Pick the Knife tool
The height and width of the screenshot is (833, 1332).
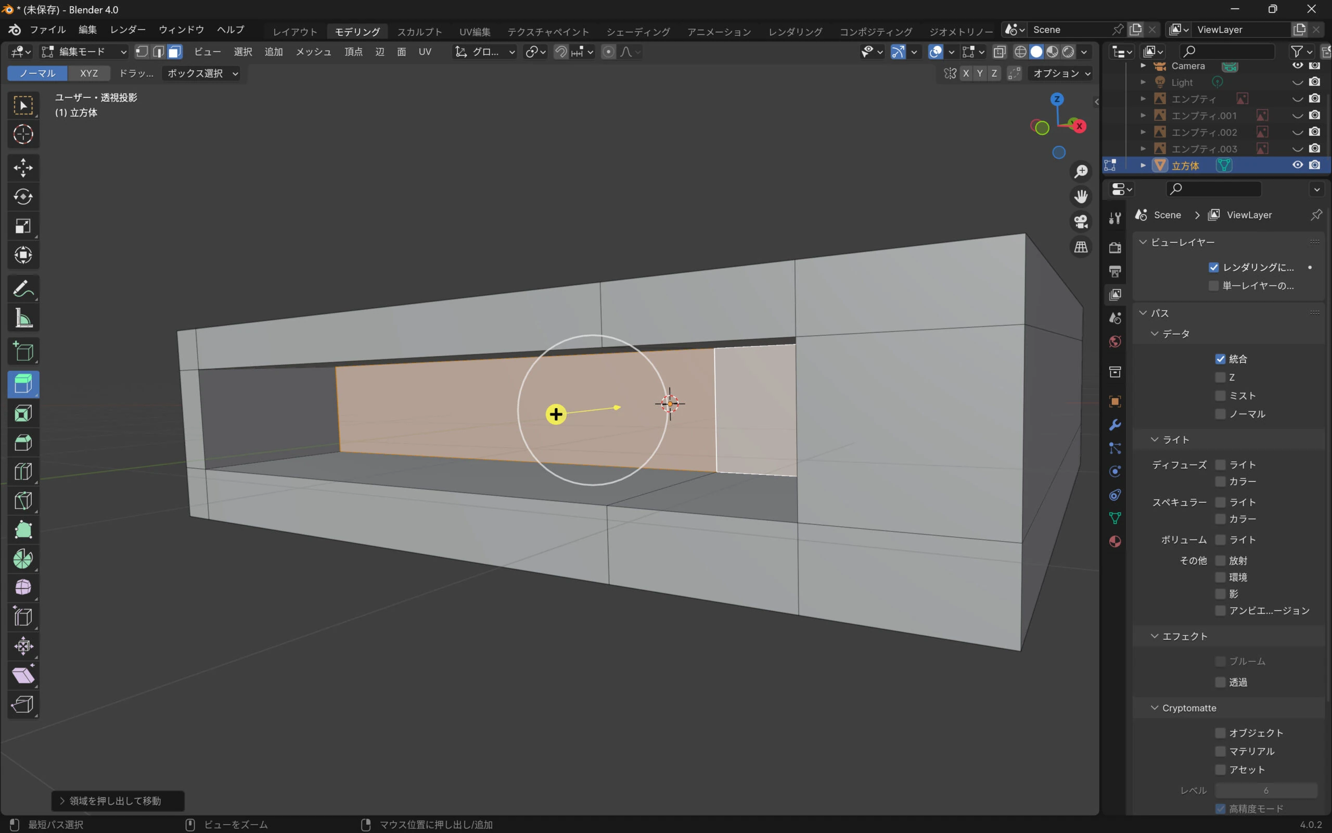pos(23,500)
